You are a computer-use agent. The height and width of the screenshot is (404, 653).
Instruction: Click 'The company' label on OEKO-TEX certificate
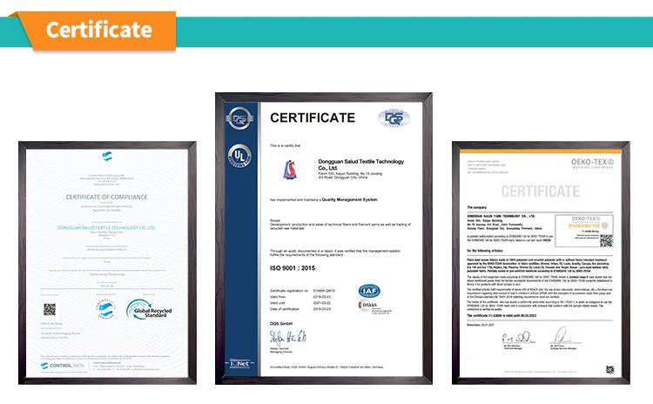[477, 207]
